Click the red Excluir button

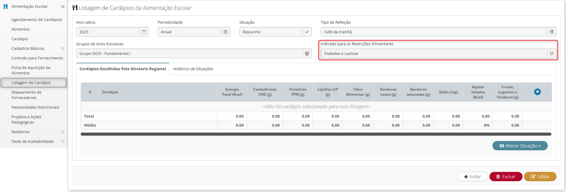click(506, 176)
